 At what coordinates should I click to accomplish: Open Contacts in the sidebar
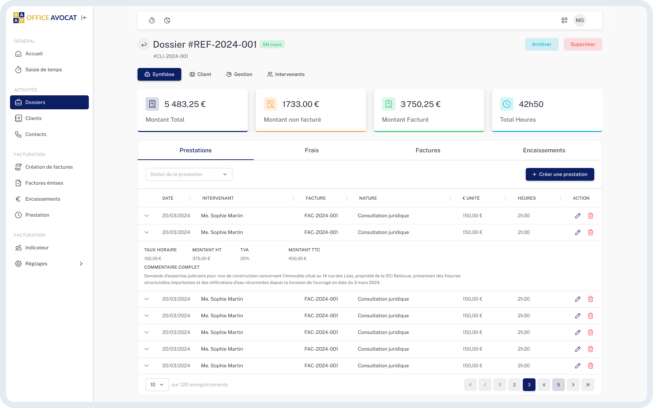coord(49,134)
